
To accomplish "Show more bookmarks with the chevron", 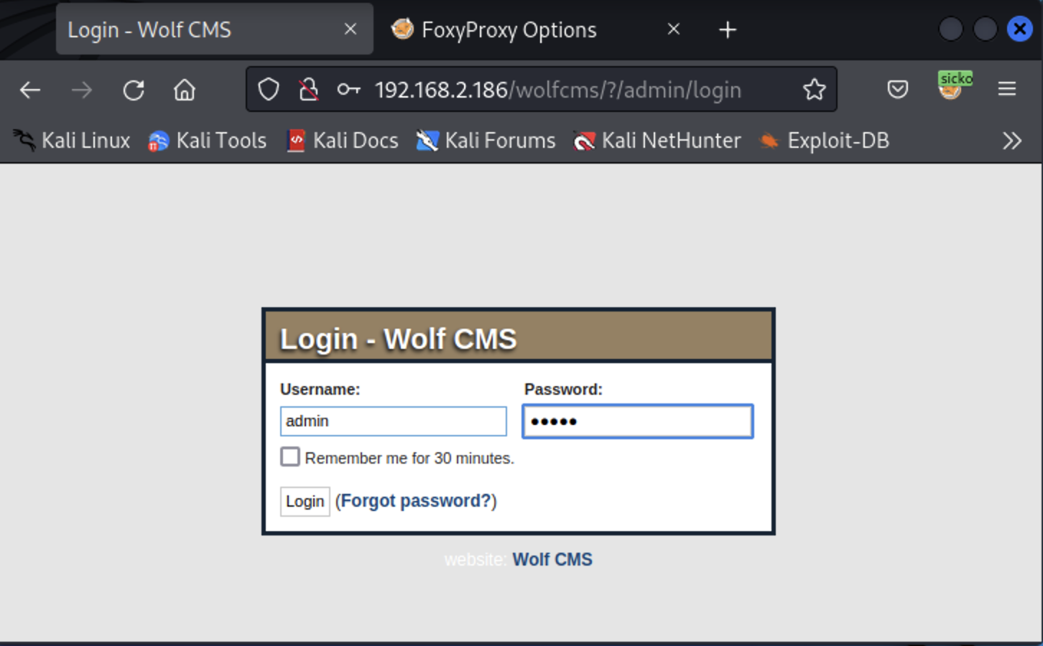I will 1011,141.
